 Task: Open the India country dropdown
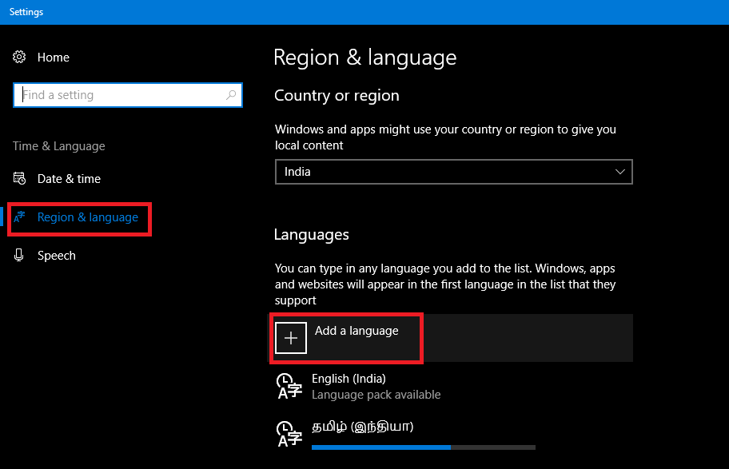(454, 172)
